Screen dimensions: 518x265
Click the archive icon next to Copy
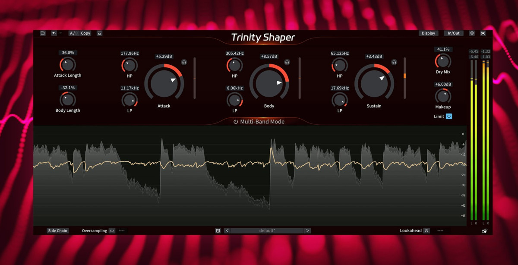(x=100, y=33)
